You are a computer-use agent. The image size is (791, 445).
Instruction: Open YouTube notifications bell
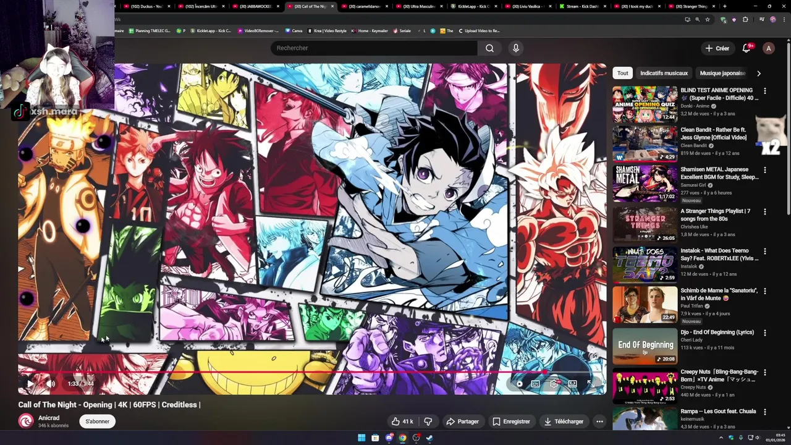pyautogui.click(x=747, y=48)
